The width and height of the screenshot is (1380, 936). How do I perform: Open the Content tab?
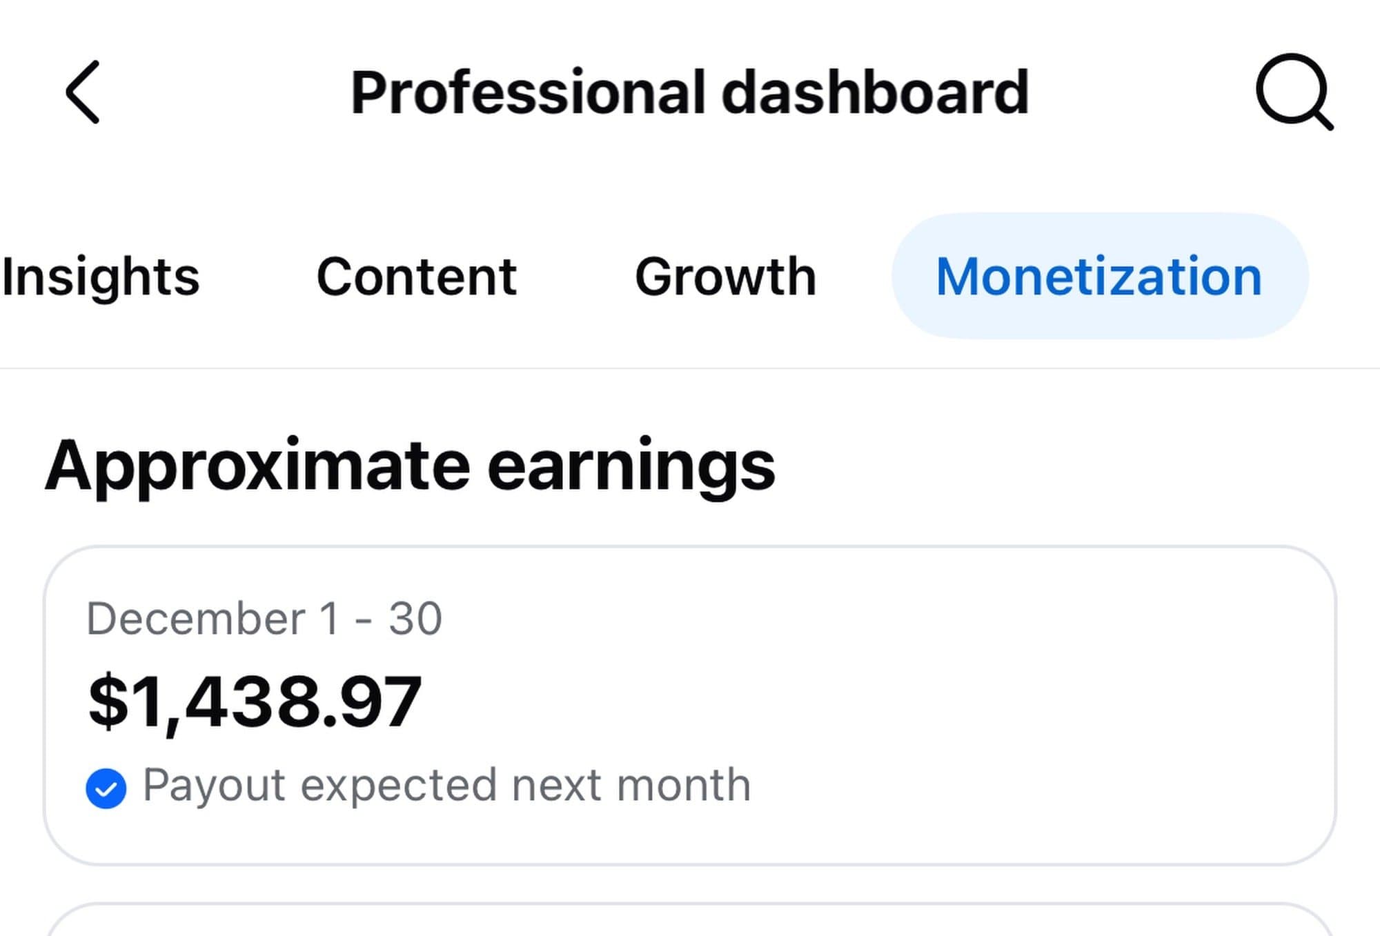point(417,277)
